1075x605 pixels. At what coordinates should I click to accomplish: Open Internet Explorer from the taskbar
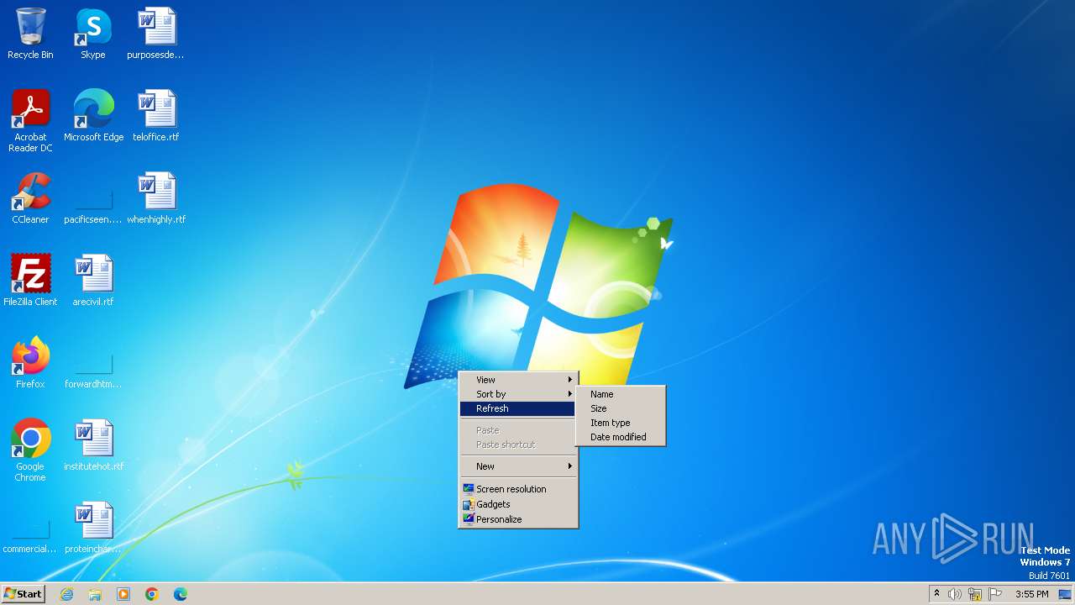pyautogui.click(x=66, y=594)
